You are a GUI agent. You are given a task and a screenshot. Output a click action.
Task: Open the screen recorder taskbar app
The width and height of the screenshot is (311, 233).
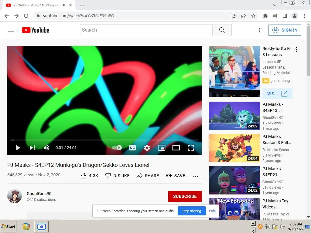[x=42, y=226]
